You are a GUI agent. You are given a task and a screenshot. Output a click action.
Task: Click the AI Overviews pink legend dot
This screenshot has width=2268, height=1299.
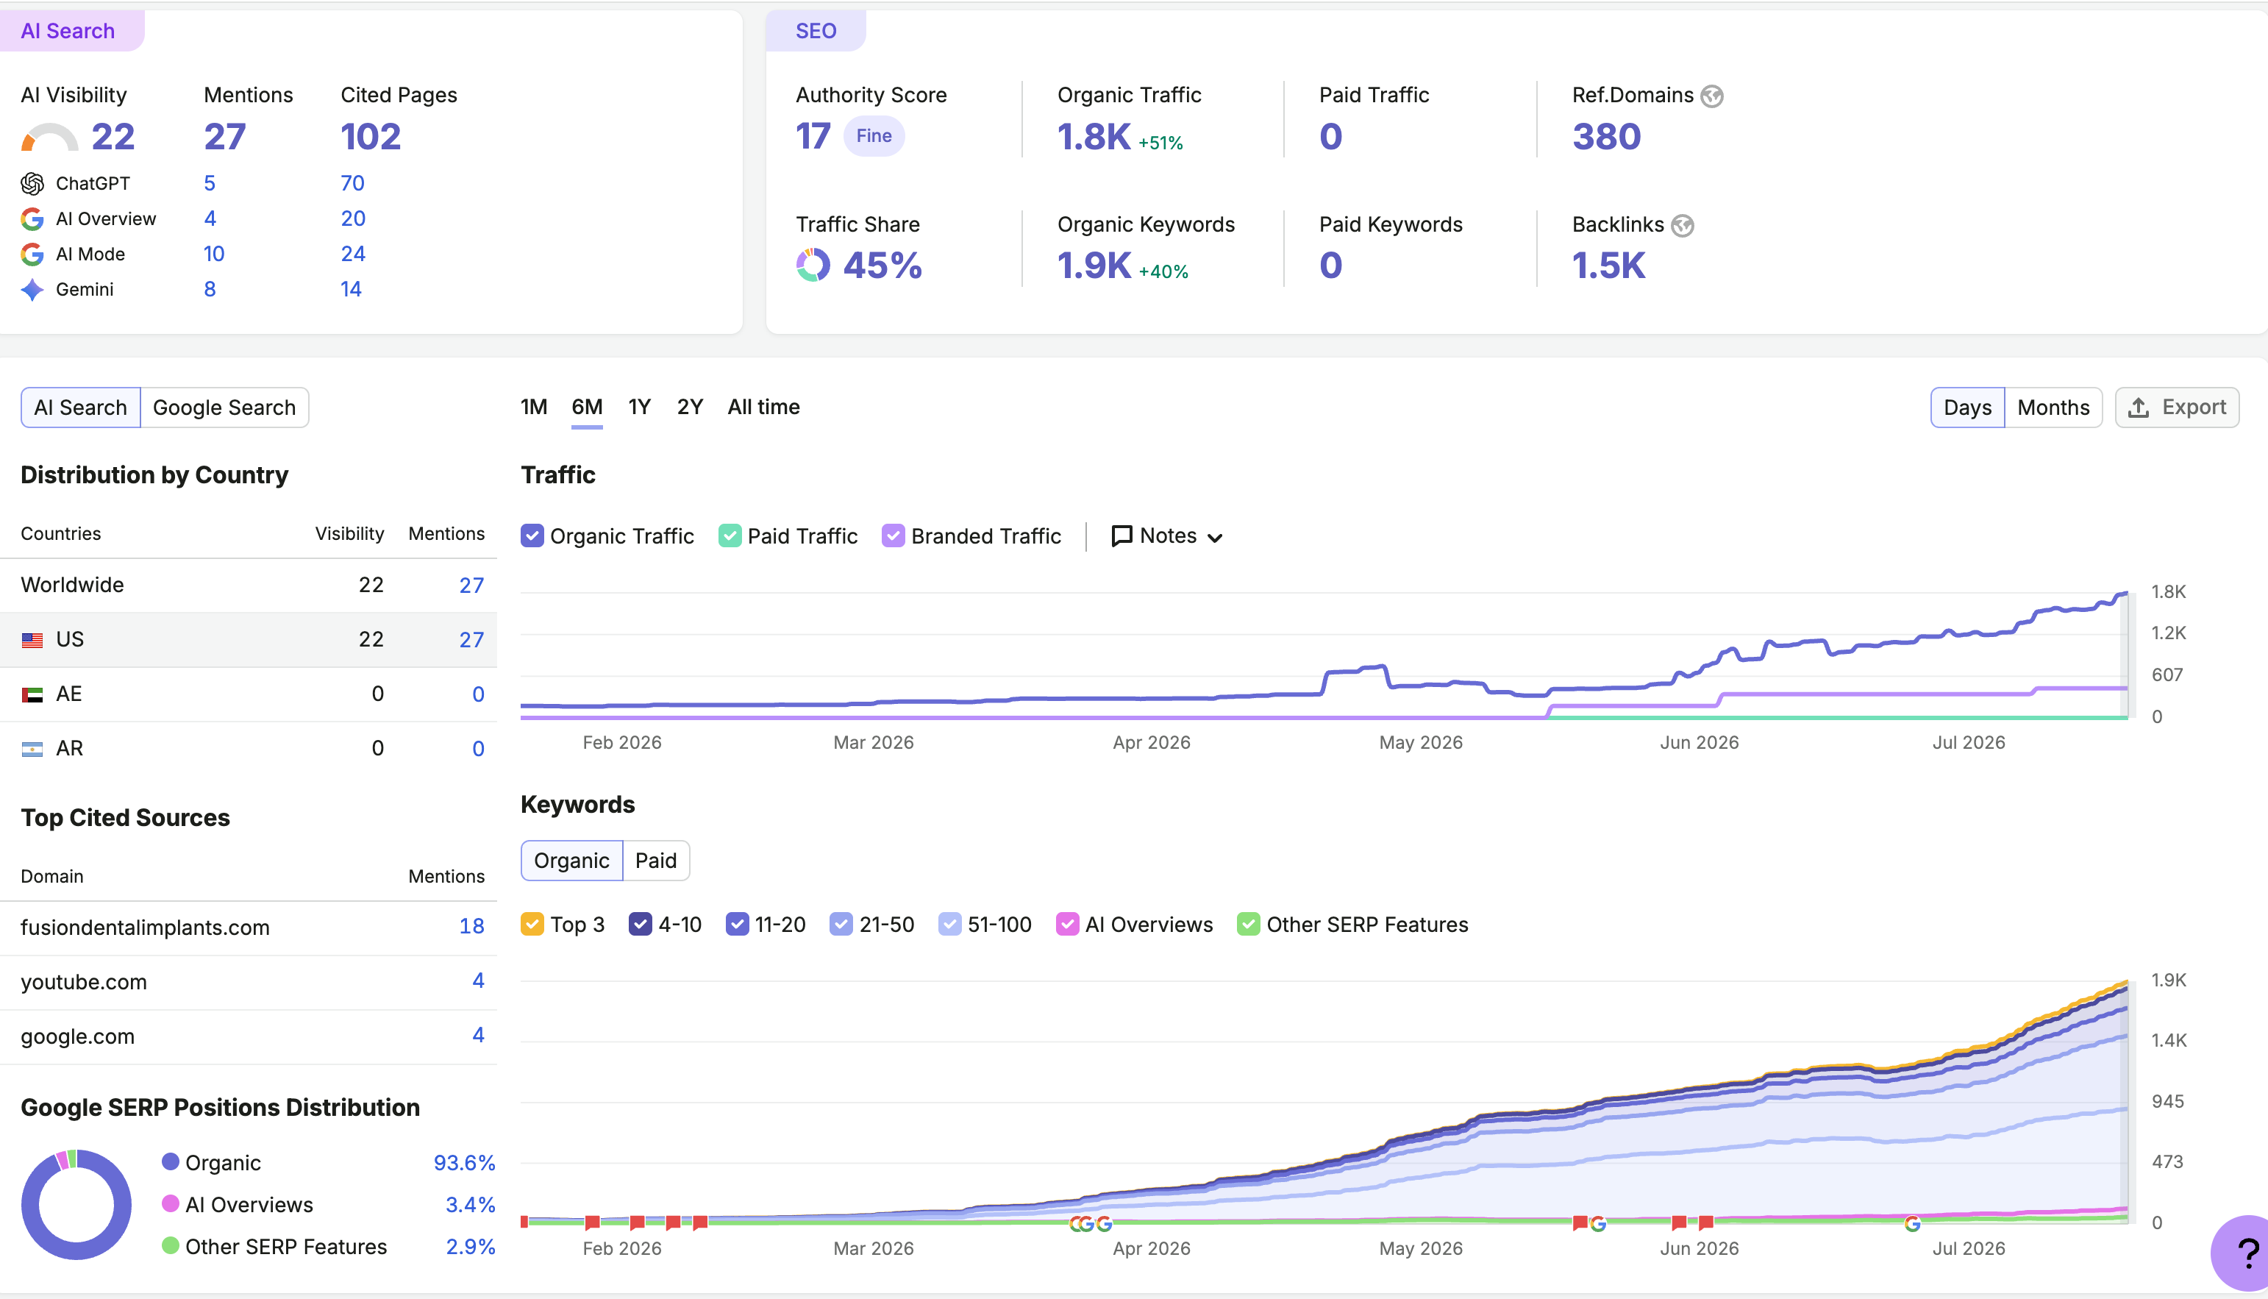(x=171, y=1203)
